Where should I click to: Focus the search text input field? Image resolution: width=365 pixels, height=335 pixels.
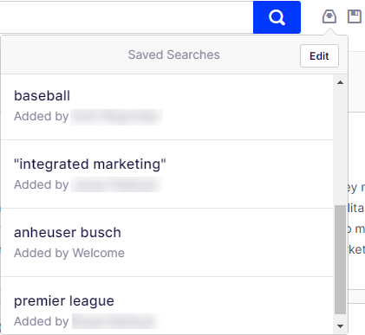pos(127,17)
